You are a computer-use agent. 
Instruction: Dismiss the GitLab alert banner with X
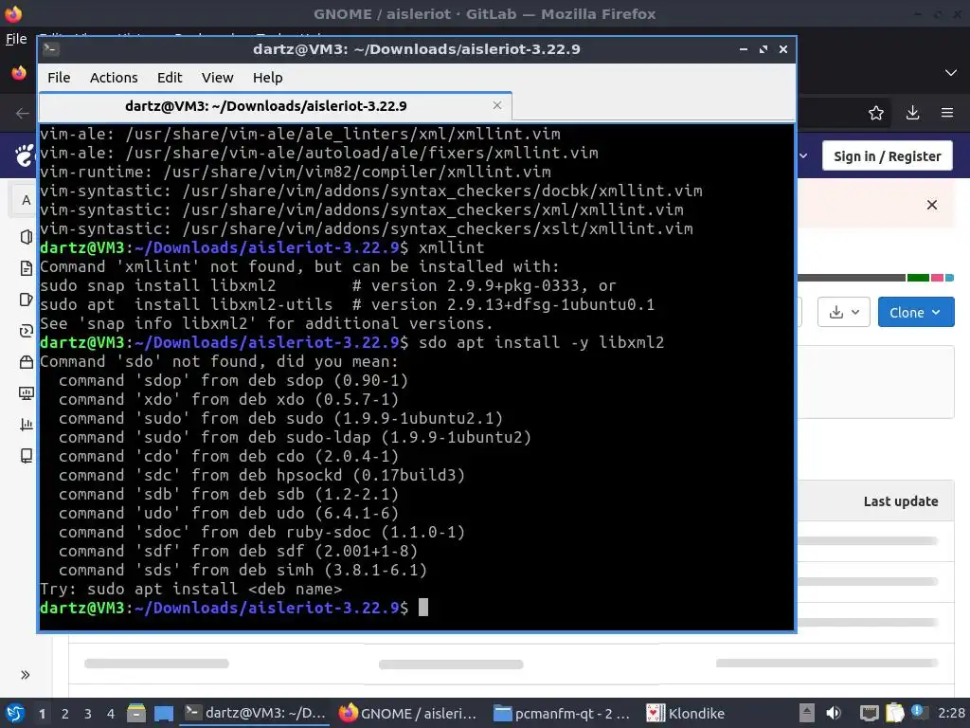coord(932,205)
